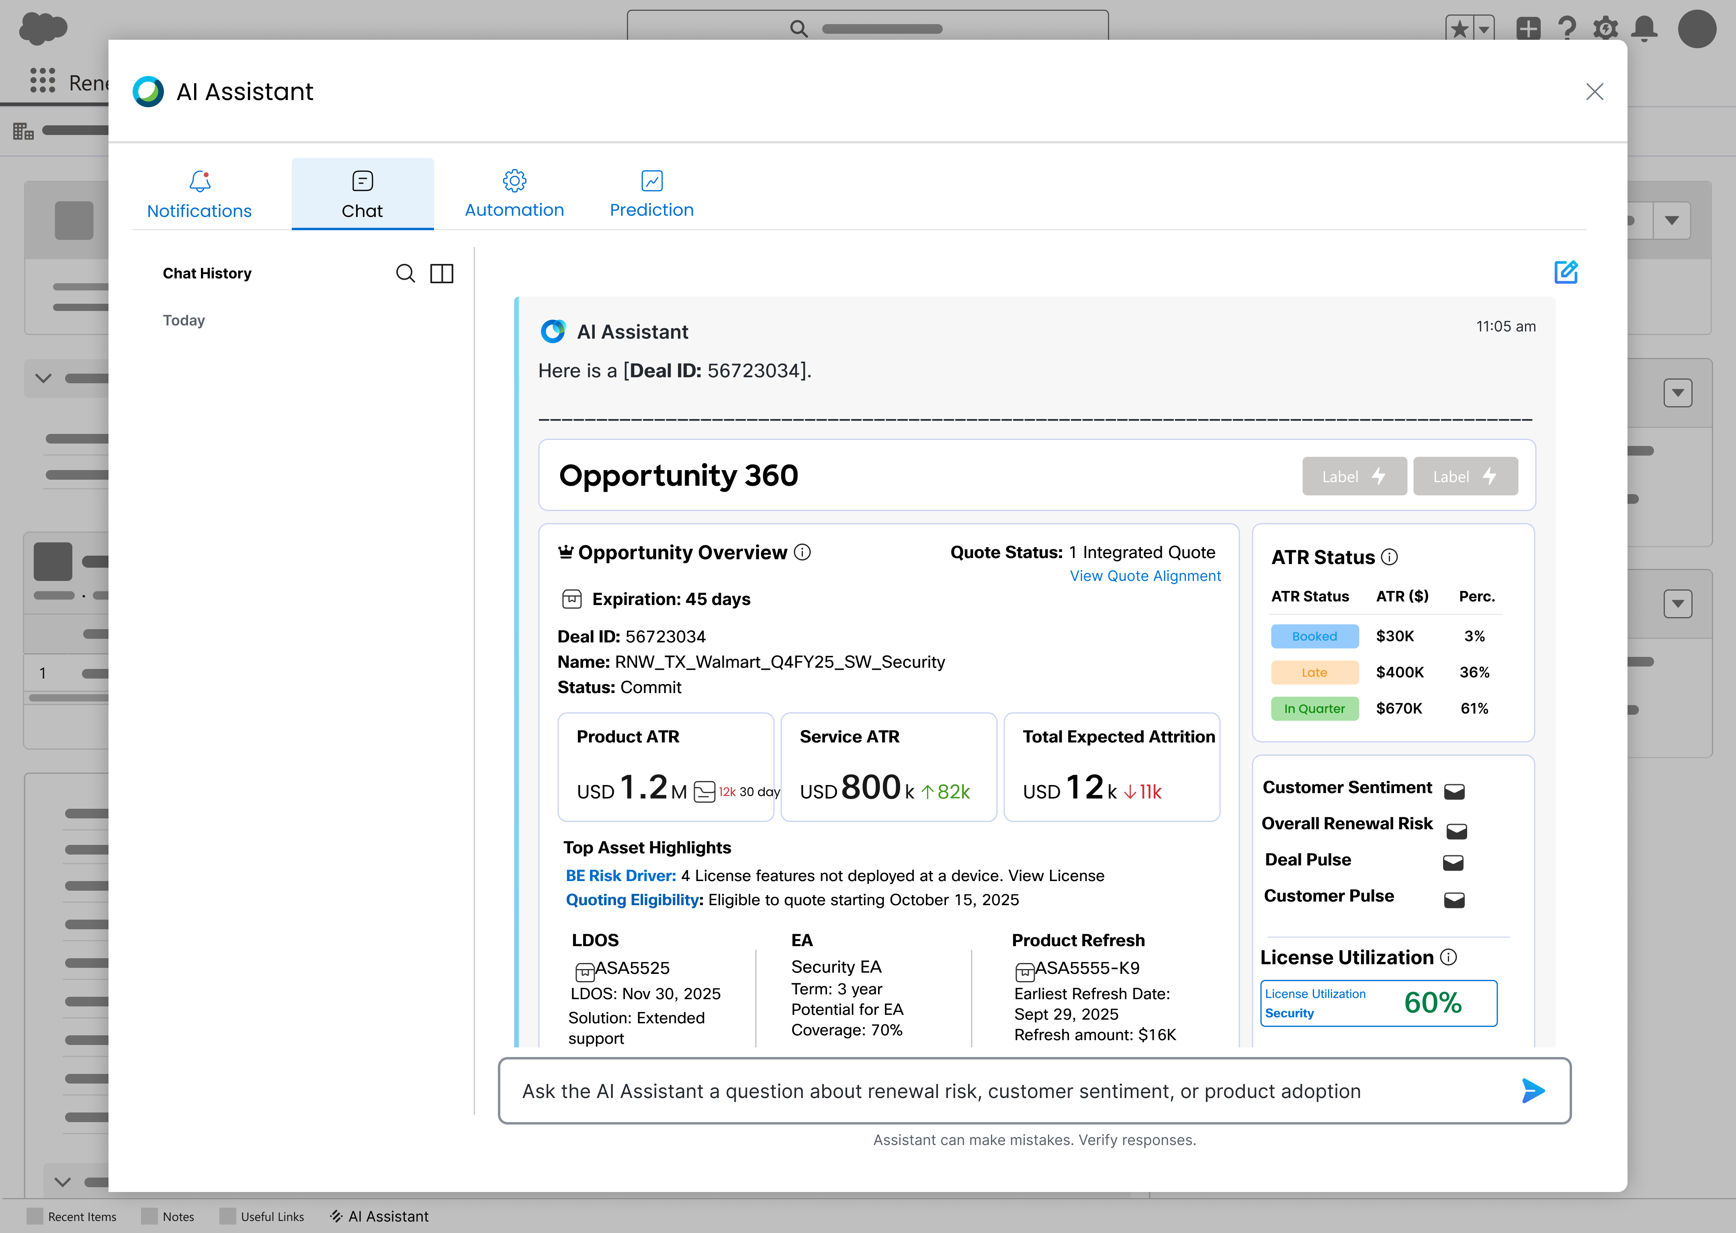
Task: Open the global add plus icon
Action: click(1528, 29)
